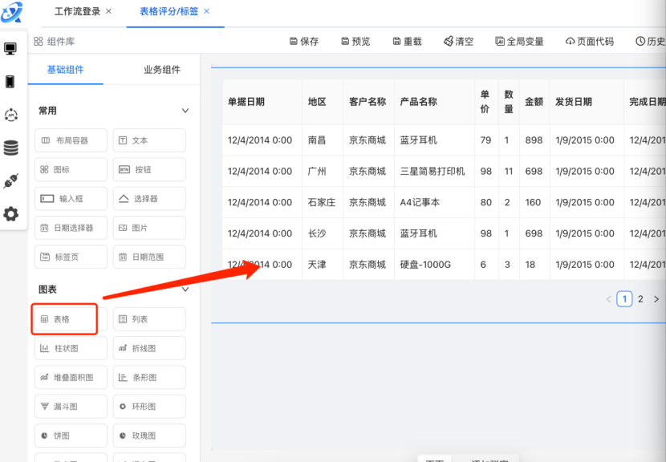The height and width of the screenshot is (462, 666).
Task: Select the 表格 component
Action: point(65,319)
